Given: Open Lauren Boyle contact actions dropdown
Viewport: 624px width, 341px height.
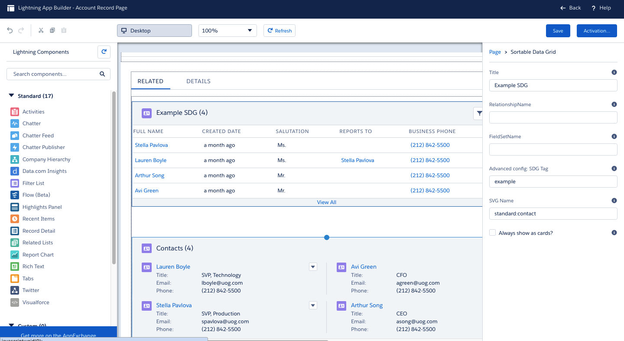Looking at the screenshot, I should click(x=313, y=267).
